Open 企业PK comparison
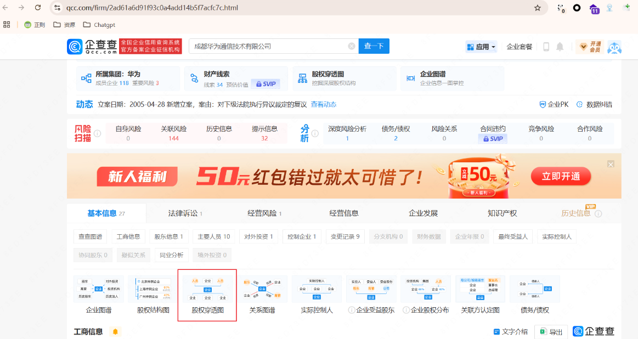 (x=554, y=105)
